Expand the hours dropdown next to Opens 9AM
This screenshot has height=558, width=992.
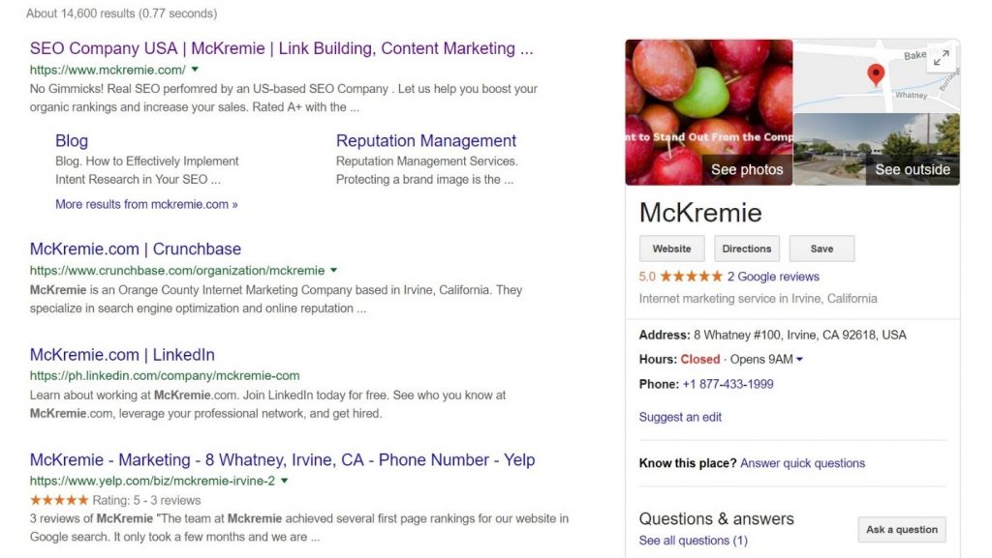(799, 359)
